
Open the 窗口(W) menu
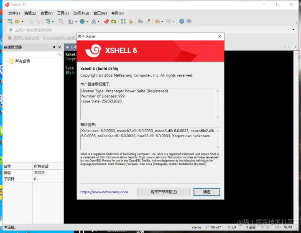pyautogui.click(x=100, y=13)
